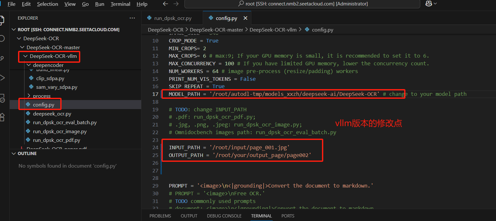
Task: Switch to the PORTS panel tab
Action: (288, 216)
